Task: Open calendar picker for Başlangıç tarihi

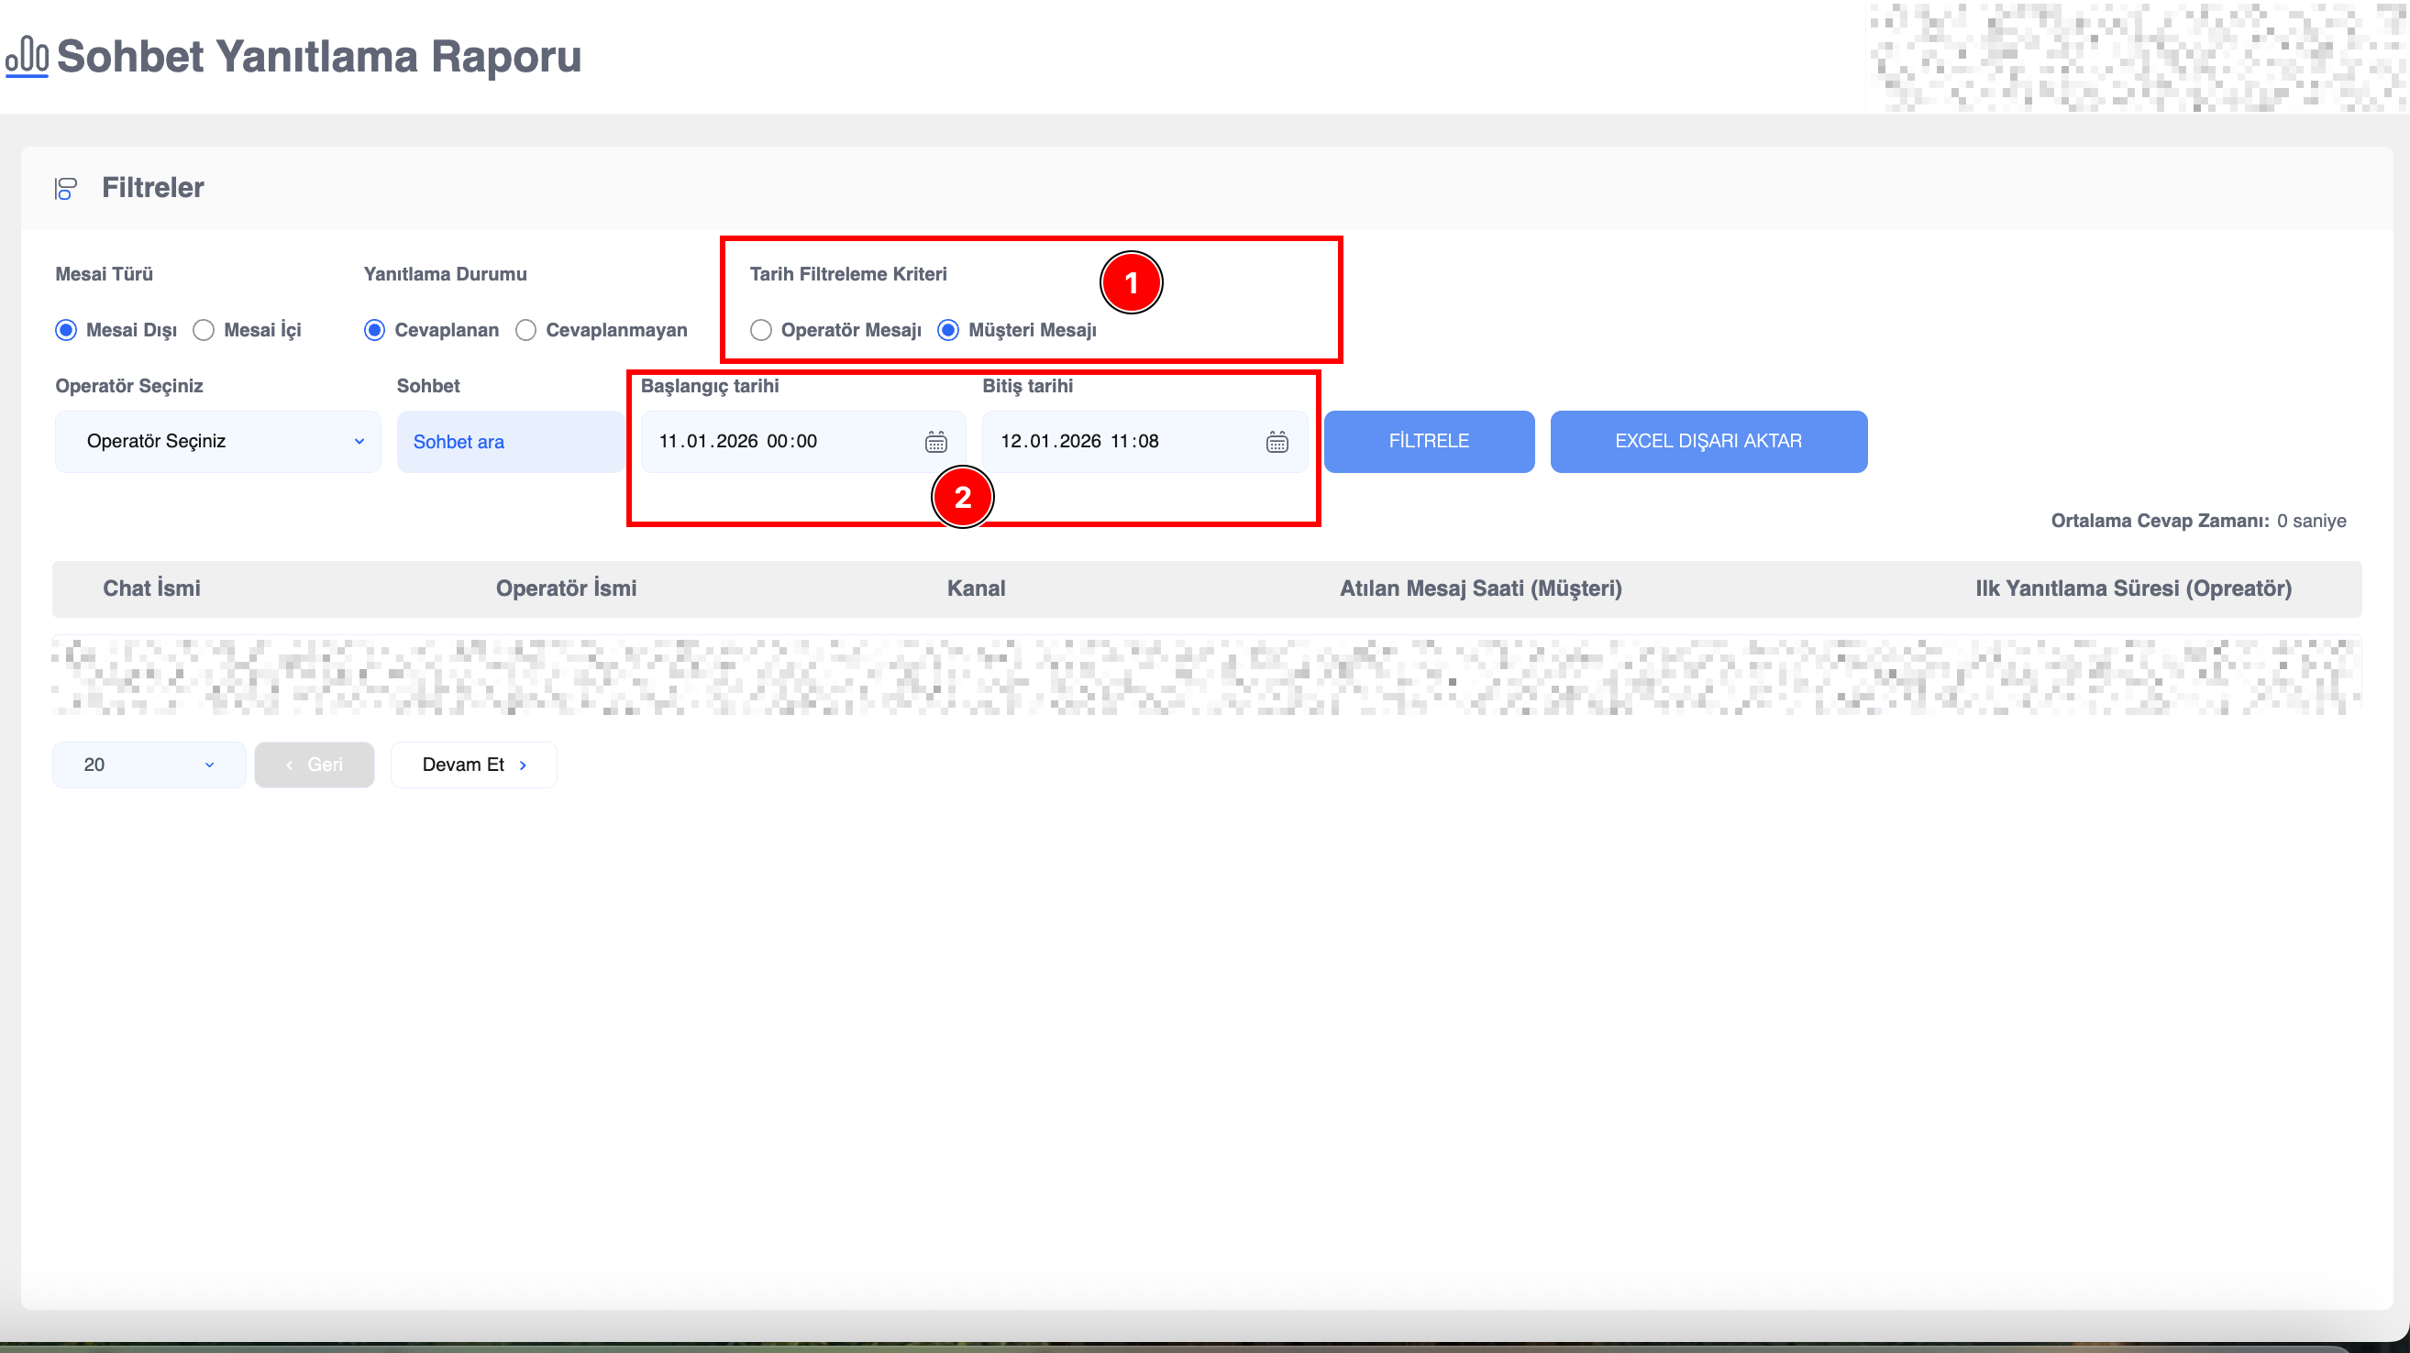Action: (935, 441)
